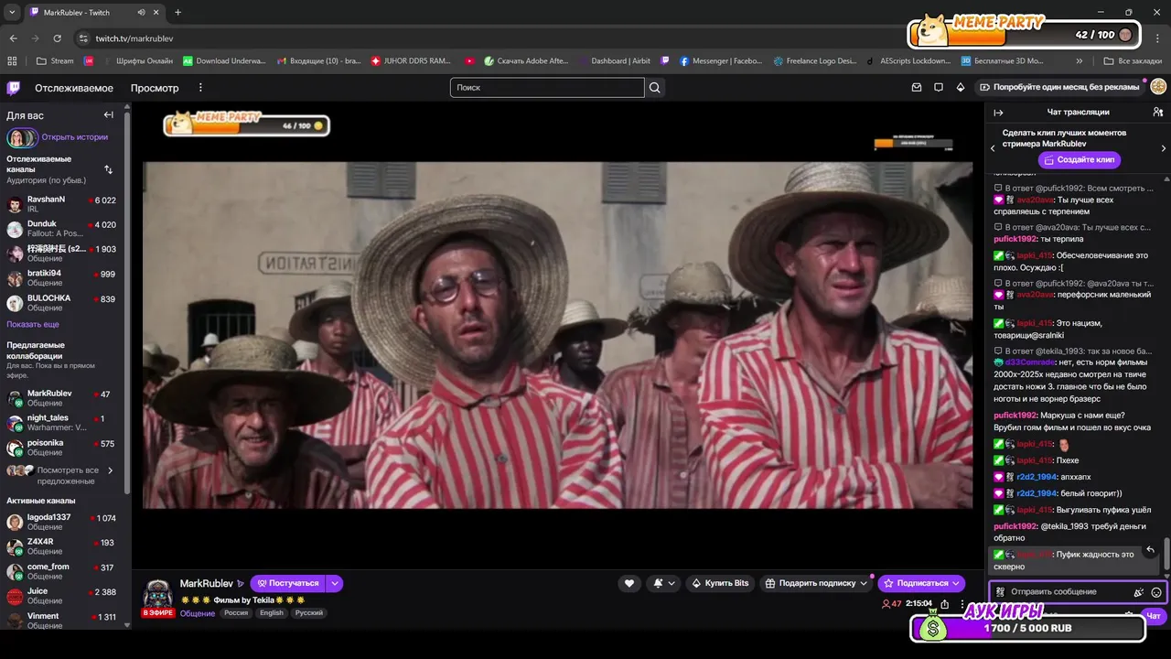This screenshot has width=1171, height=659.
Task: Open the more options dots under the player
Action: point(962,604)
